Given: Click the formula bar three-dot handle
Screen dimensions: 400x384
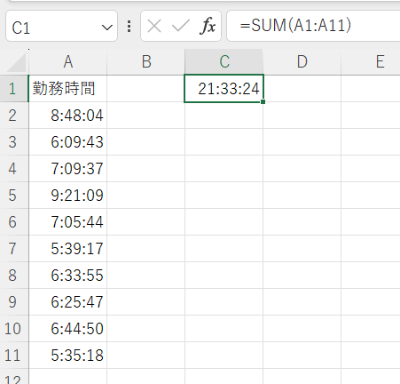Looking at the screenshot, I should [x=129, y=26].
